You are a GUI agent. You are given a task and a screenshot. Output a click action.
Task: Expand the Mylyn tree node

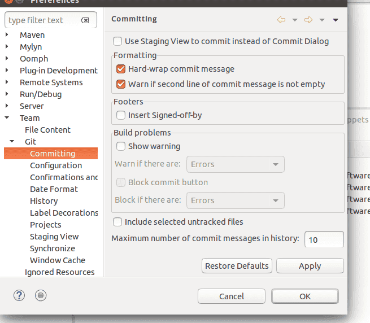click(7, 47)
